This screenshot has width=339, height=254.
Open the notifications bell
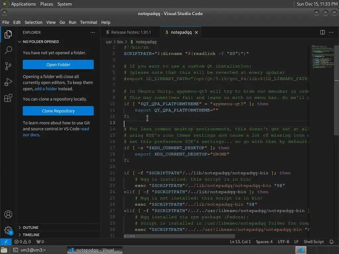[331, 242]
